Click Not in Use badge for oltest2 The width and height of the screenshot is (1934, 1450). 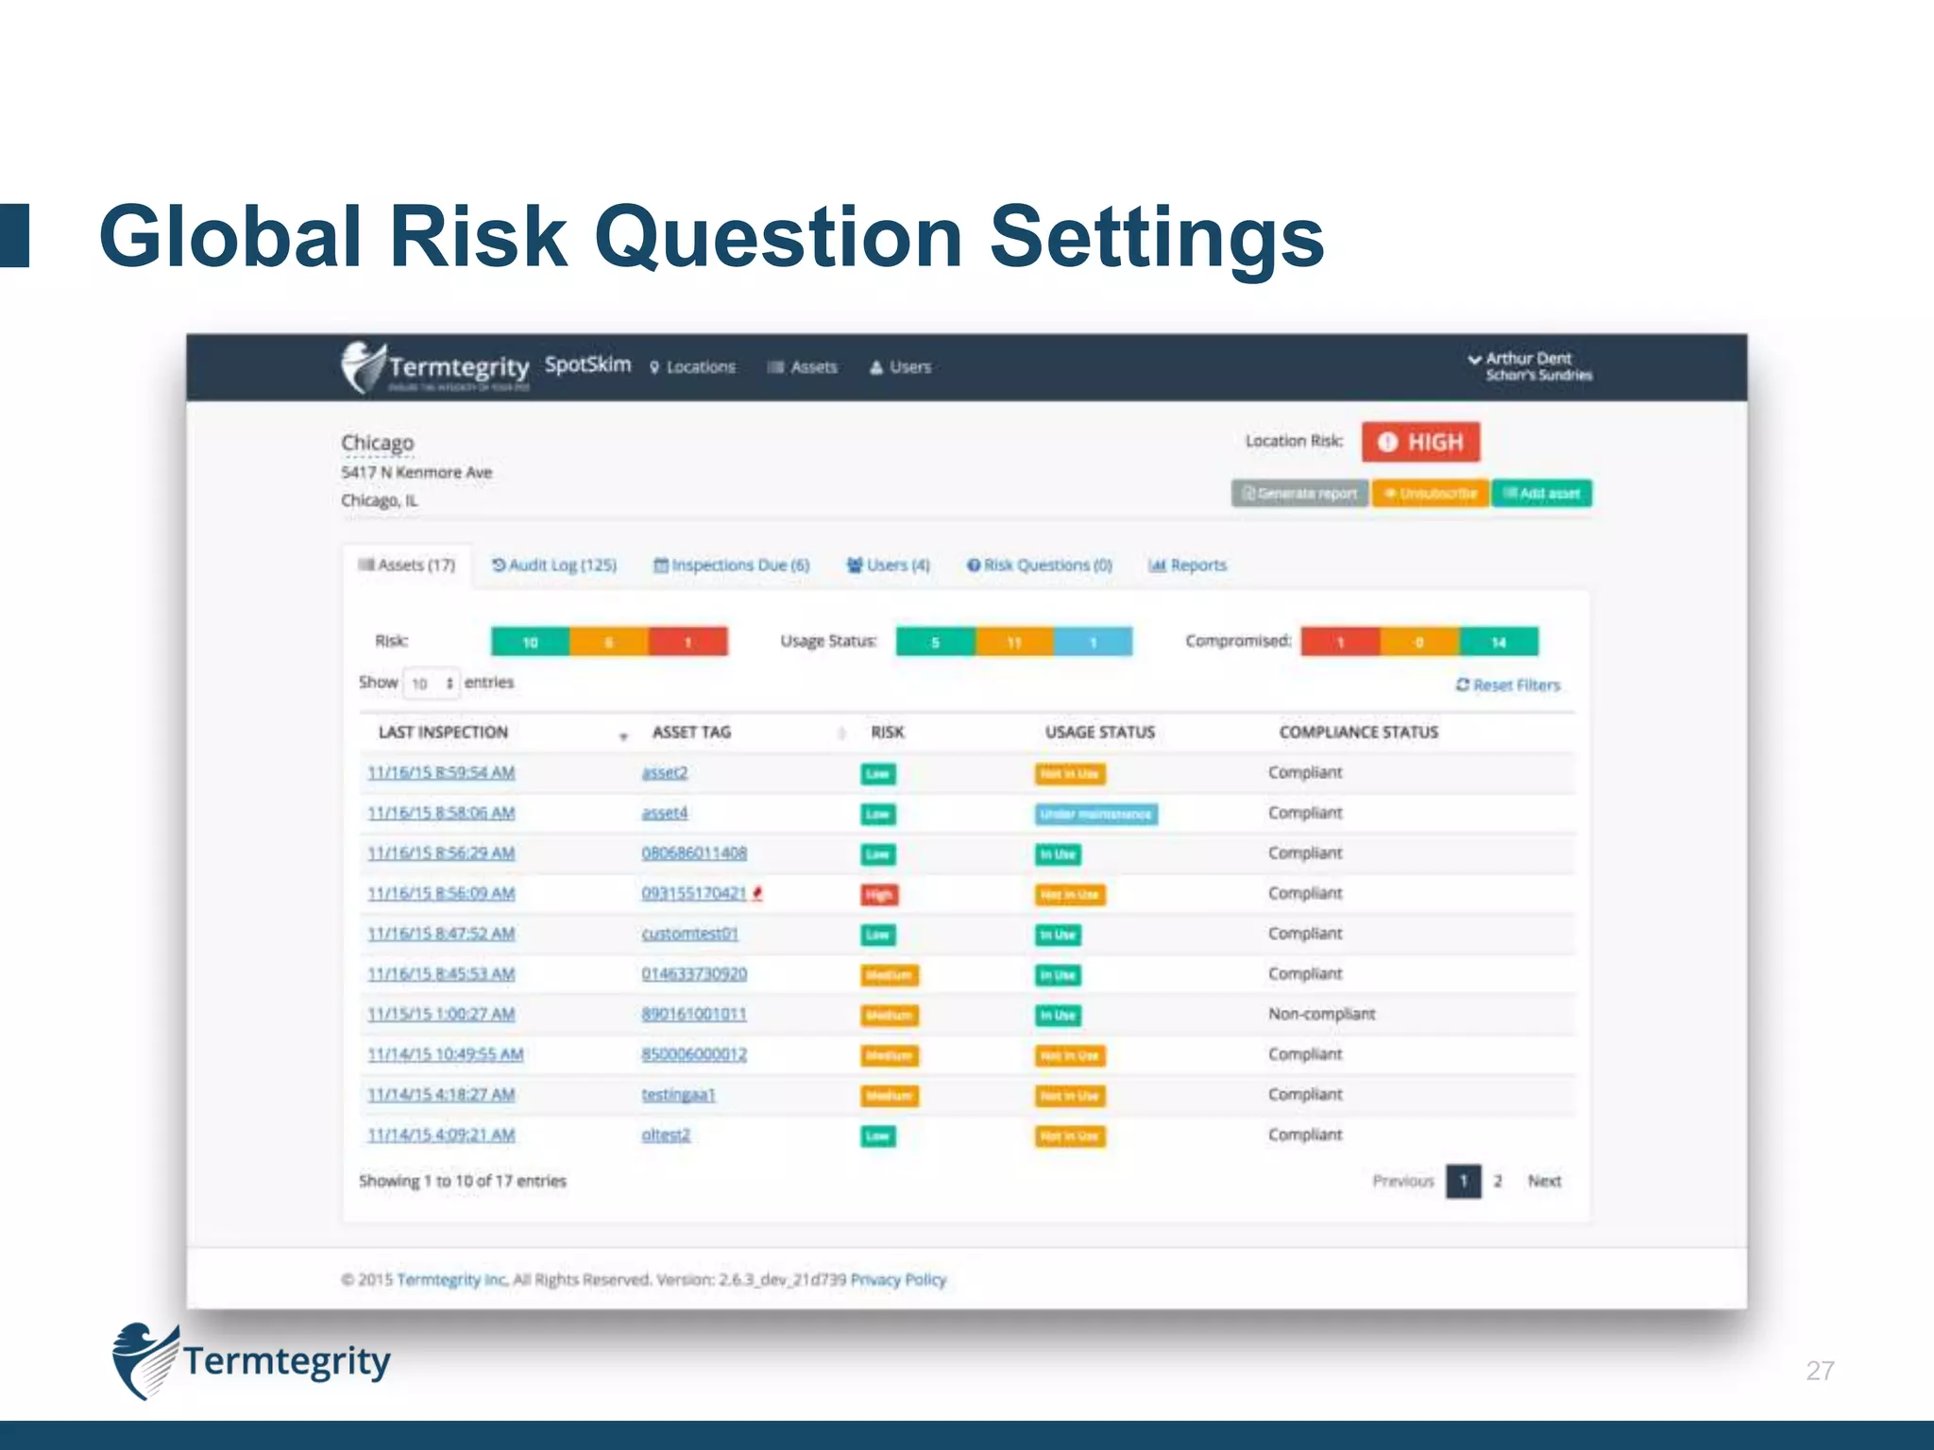tap(1070, 1137)
